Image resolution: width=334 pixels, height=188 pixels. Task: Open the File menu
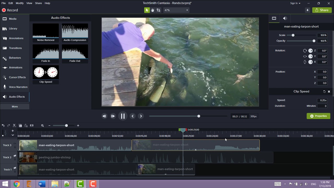(4, 3)
